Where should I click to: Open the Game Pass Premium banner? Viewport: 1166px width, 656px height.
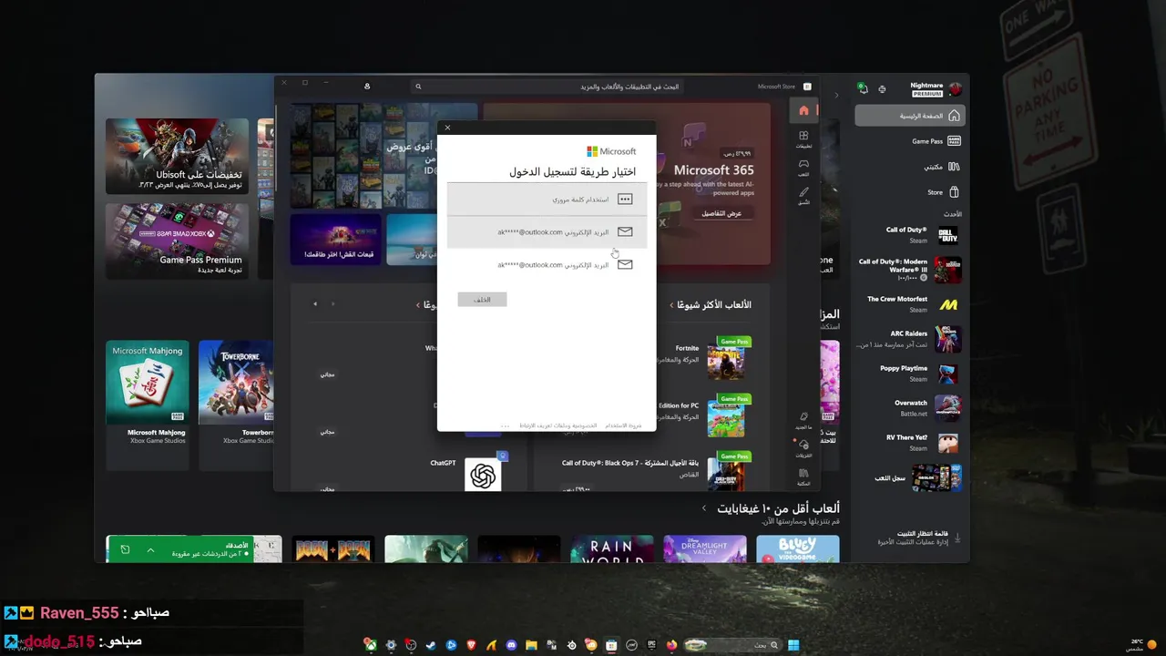[177, 241]
